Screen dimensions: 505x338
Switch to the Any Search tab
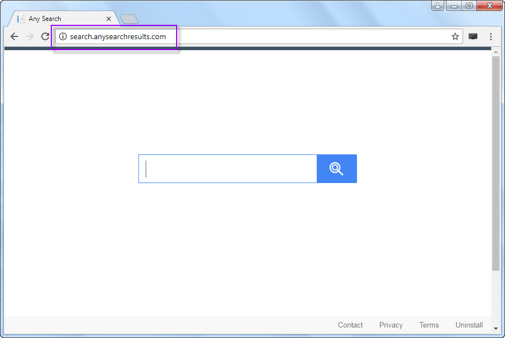click(64, 19)
